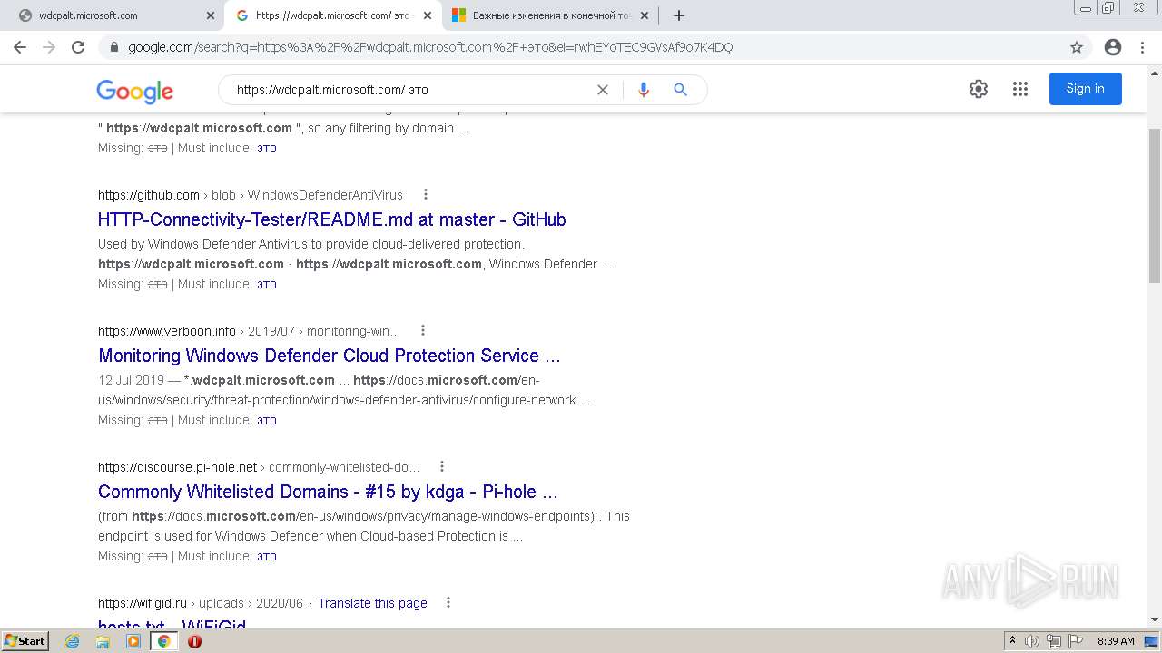Select the Chrome taskbar button

coord(164,641)
